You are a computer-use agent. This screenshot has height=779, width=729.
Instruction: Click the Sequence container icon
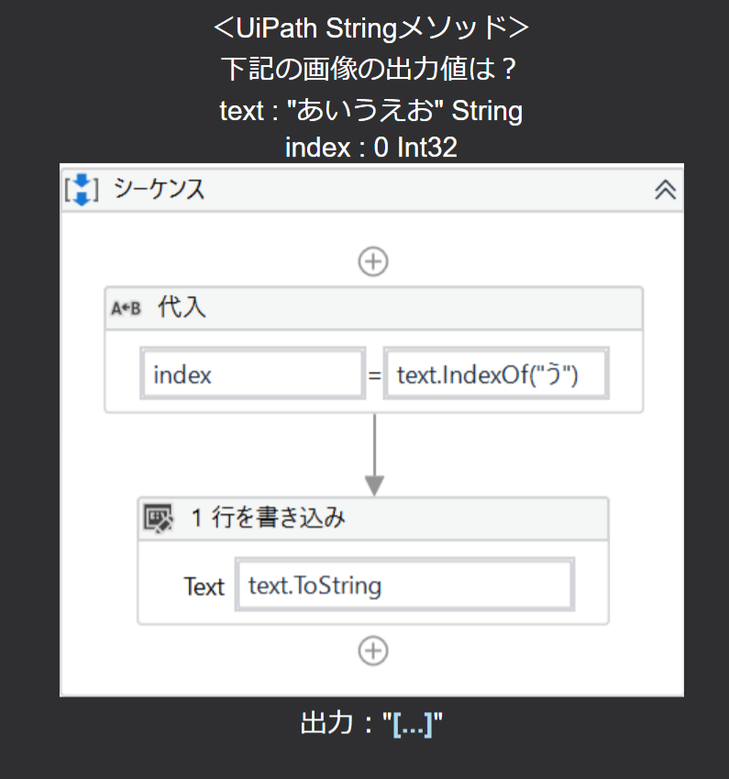(83, 189)
